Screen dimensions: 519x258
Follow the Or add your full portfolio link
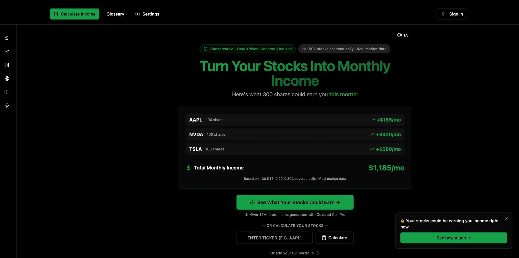(x=295, y=253)
